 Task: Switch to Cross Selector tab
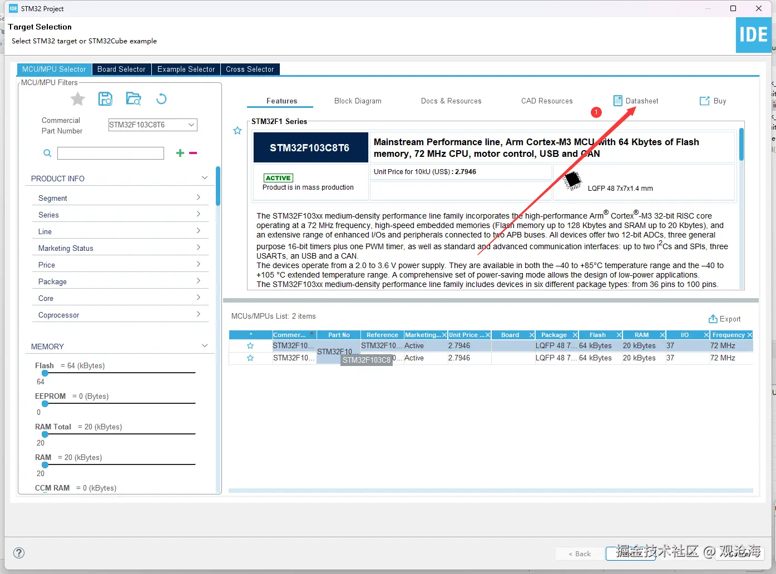pos(250,69)
